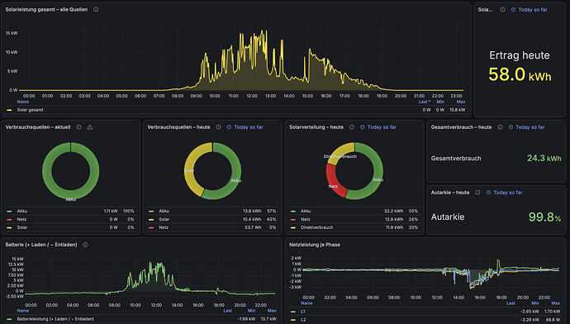Toggle Netz series in Verbrauchsquellen – aktuell legend

click(21, 219)
